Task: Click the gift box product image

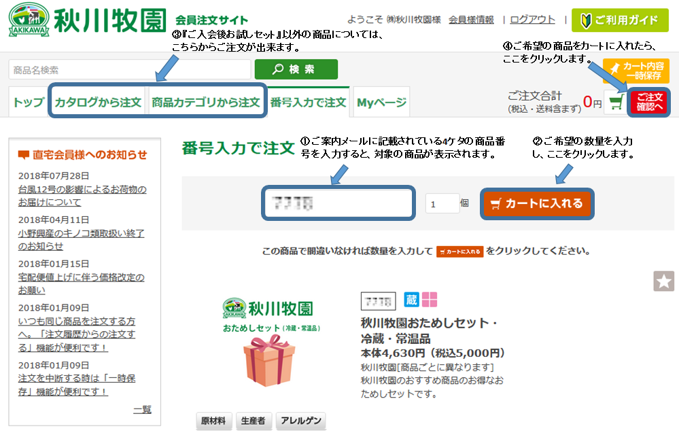Action: 269,361
